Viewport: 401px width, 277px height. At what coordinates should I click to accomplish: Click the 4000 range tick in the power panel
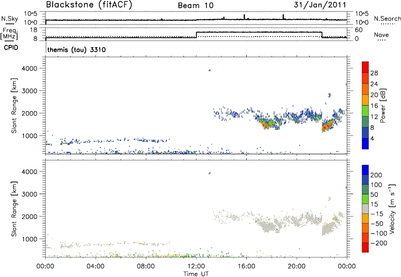pyautogui.click(x=29, y=68)
